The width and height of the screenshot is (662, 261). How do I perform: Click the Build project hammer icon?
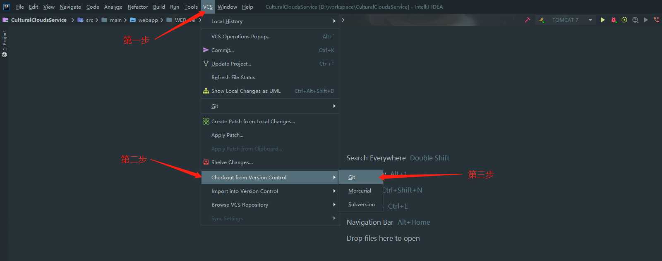[x=527, y=20]
